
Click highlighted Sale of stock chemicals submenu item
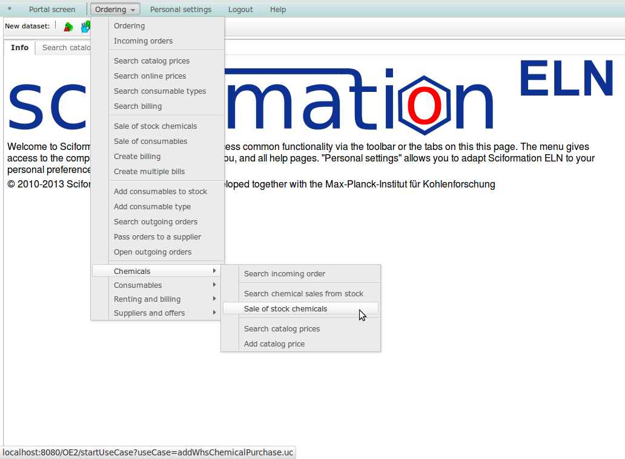tap(301, 309)
